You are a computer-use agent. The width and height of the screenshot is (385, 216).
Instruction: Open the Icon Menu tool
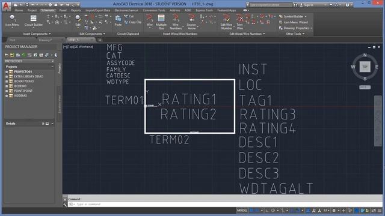[x=12, y=20]
